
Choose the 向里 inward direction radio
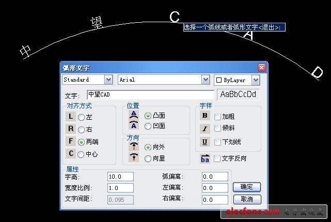148,158
